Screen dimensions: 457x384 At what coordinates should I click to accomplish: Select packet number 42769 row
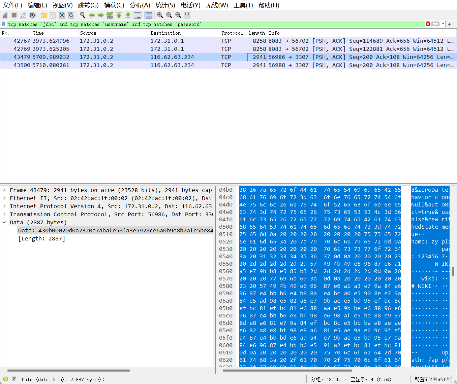(x=228, y=49)
